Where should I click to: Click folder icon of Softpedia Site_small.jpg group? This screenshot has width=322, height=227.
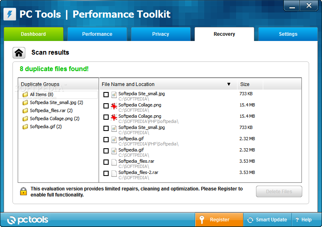click(25, 102)
